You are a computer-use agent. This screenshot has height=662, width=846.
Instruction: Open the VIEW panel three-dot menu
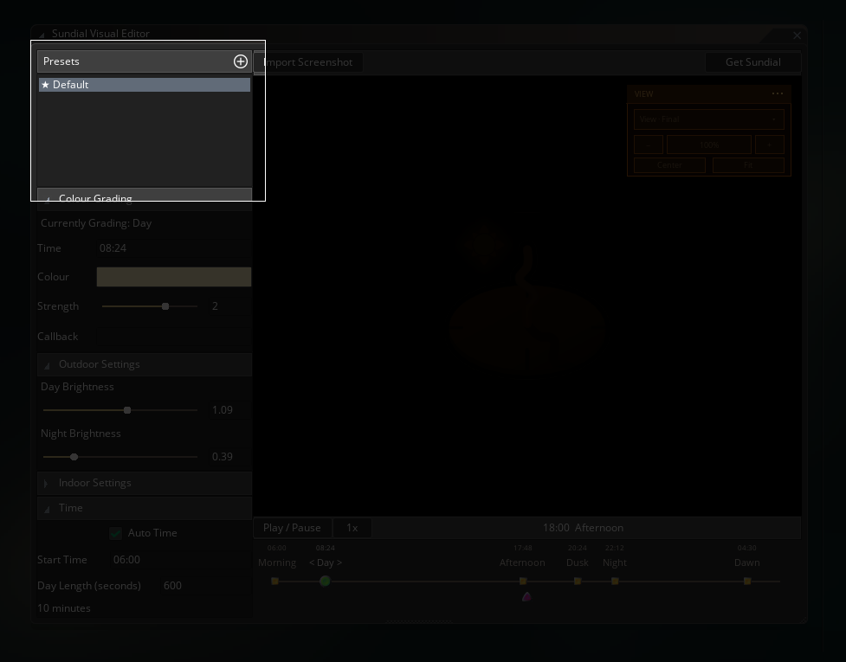click(778, 93)
